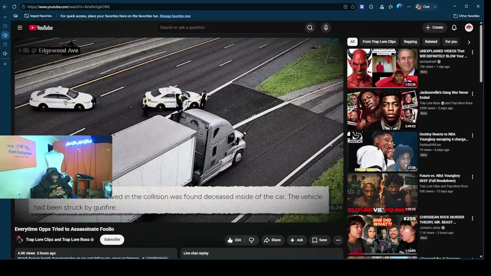
Task: Open the browser profile avatar
Action: point(400,7)
